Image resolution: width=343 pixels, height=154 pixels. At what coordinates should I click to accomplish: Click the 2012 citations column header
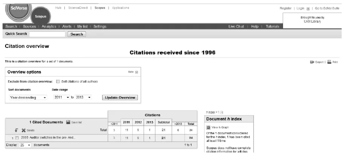(x=138, y=122)
